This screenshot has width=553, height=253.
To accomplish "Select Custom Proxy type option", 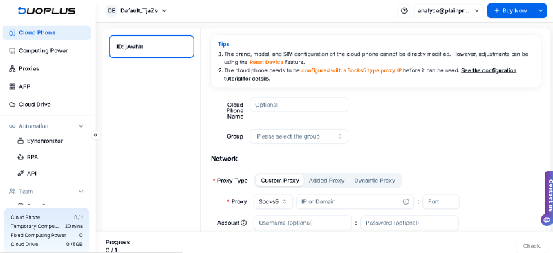I will click(x=280, y=181).
